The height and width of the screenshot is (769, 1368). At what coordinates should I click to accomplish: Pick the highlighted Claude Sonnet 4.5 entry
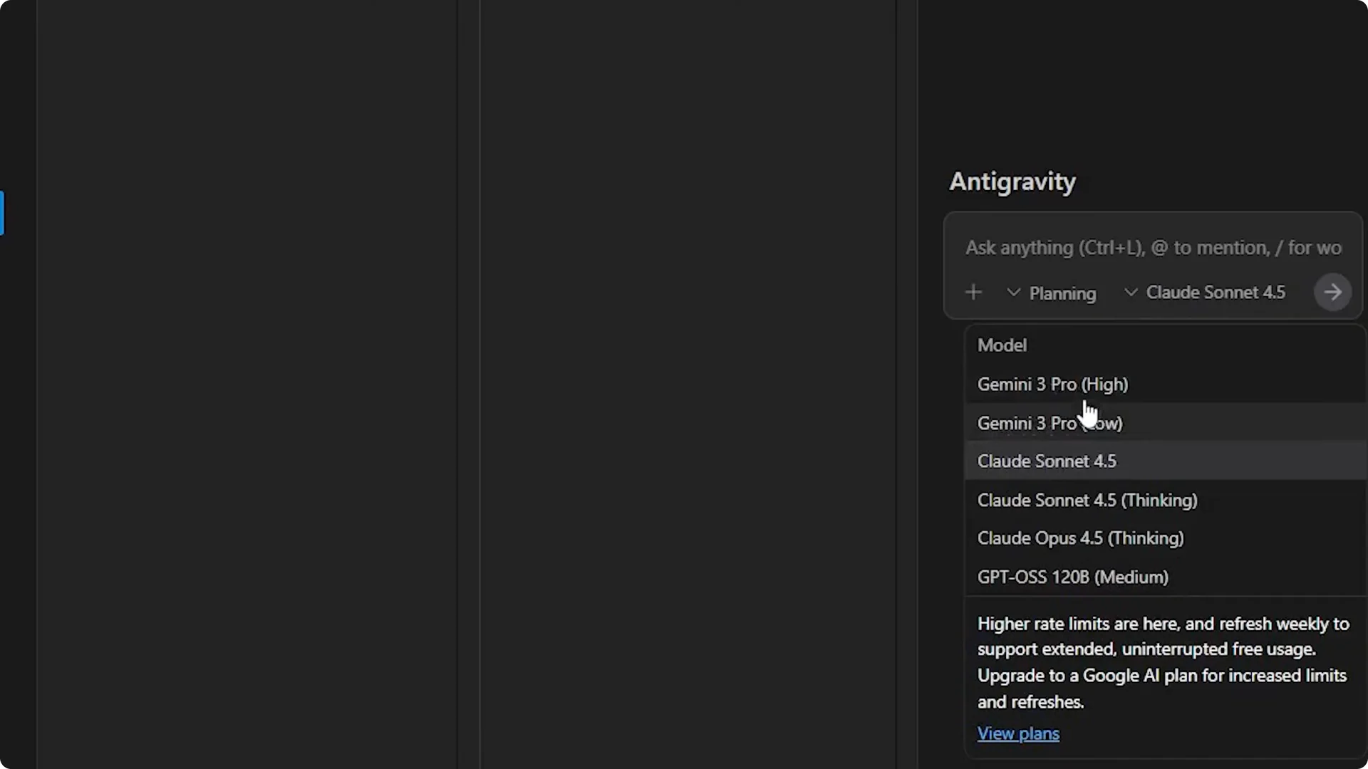click(1047, 461)
